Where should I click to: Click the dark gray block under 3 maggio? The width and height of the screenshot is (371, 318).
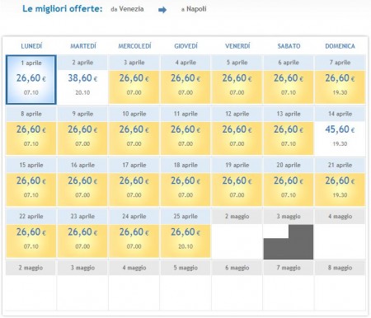289,242
